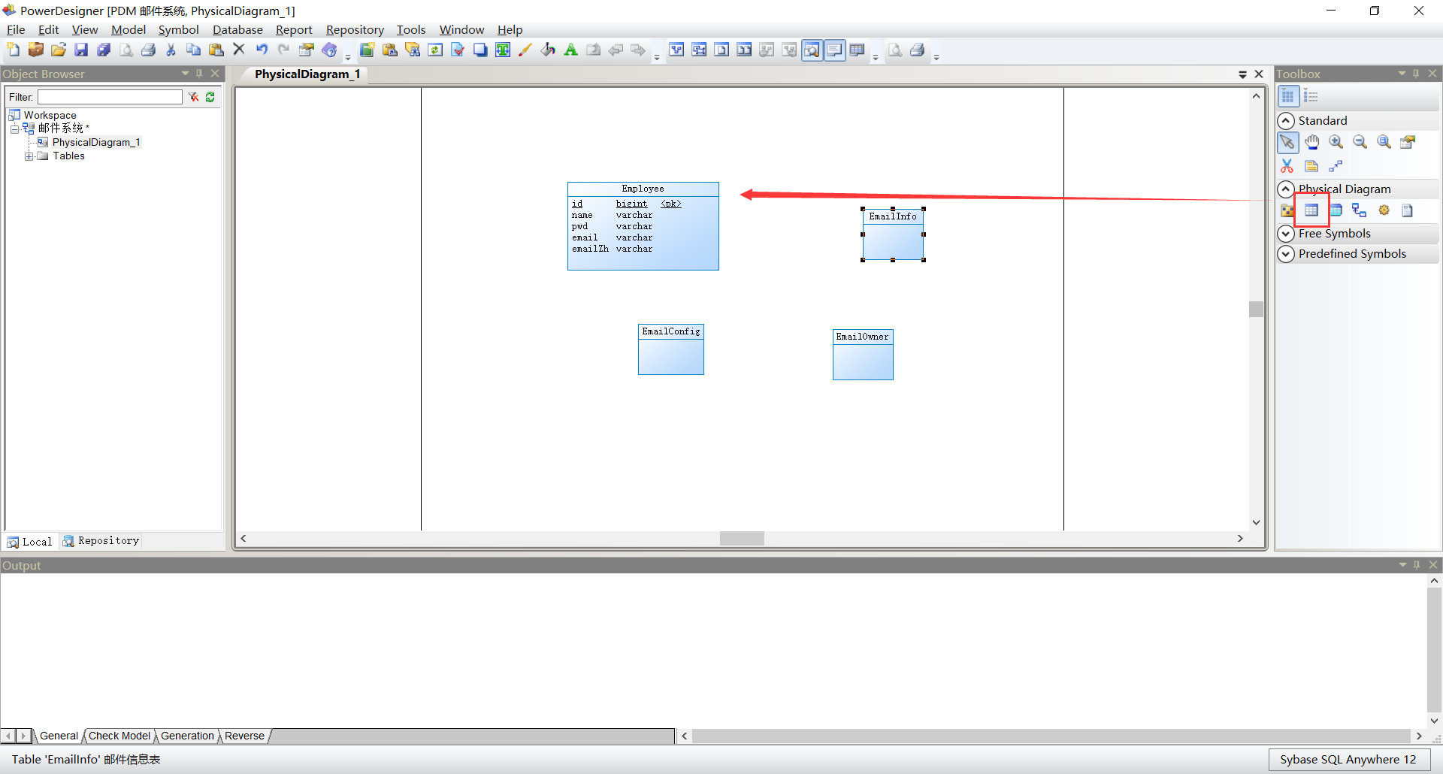This screenshot has height=774, width=1443.
Task: Click the Paste clipboard toolbar icon
Action: click(216, 50)
